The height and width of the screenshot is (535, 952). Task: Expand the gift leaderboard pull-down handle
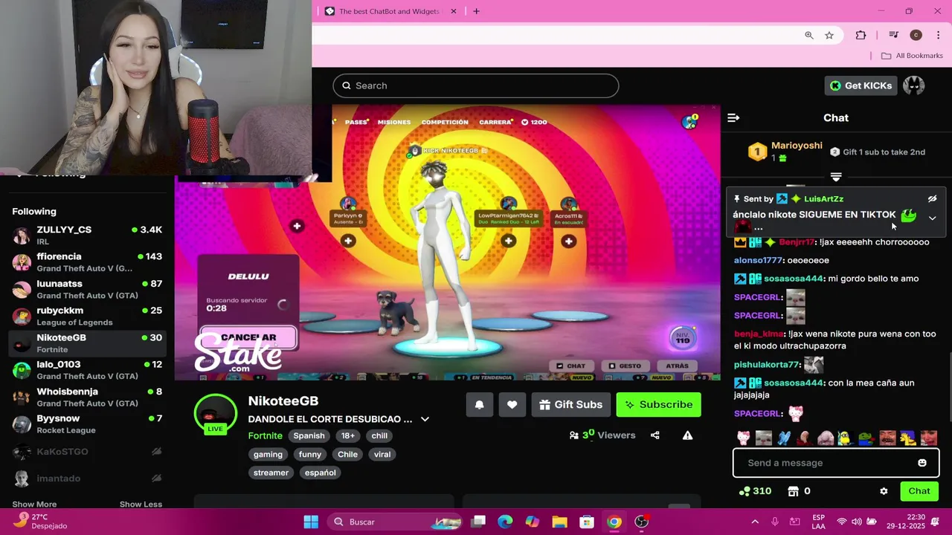pyautogui.click(x=836, y=177)
